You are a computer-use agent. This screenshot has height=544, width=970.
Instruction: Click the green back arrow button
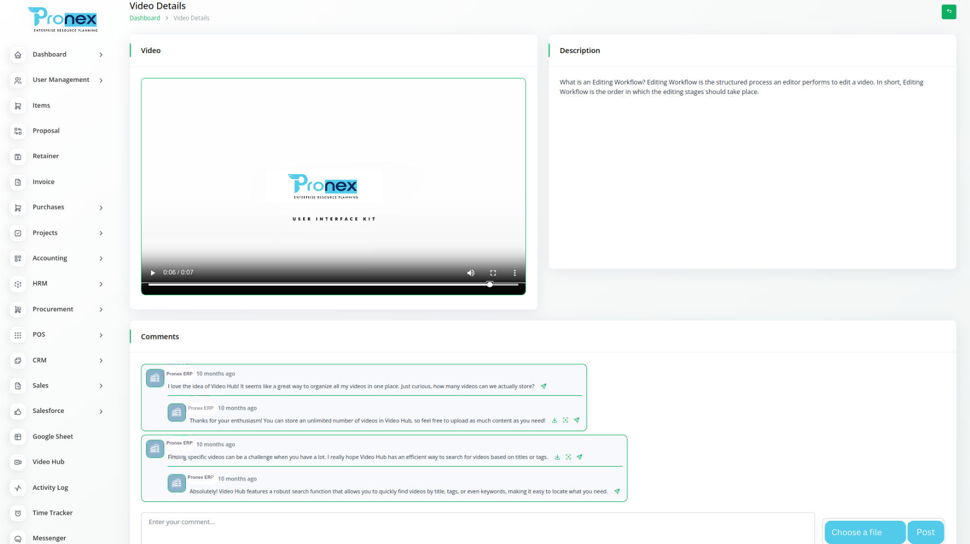click(948, 12)
